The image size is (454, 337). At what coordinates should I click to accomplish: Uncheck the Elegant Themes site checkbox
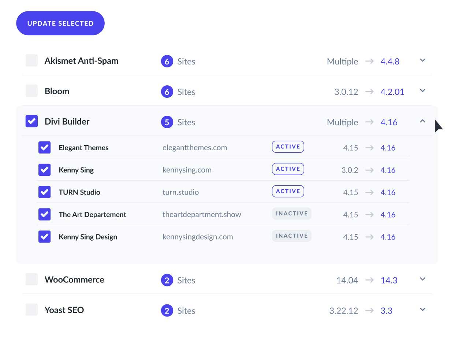coord(44,147)
